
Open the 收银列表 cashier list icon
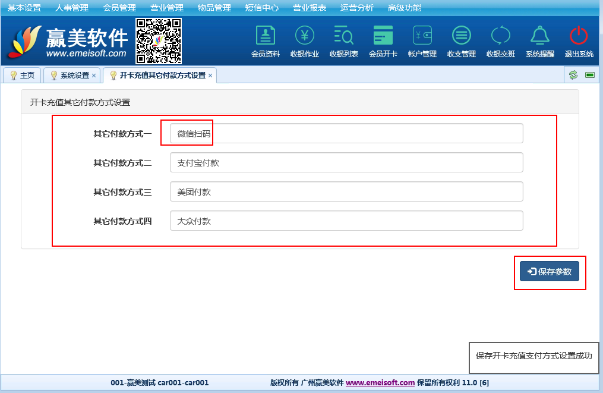coord(343,41)
